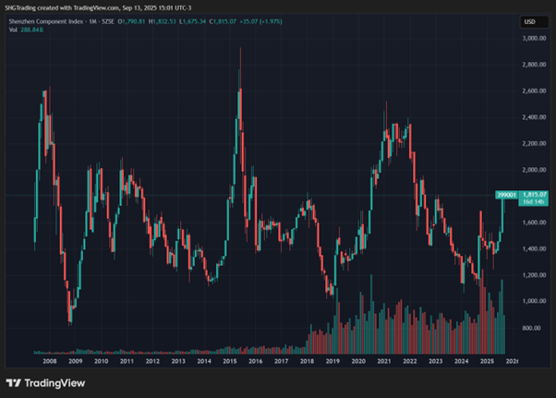Click the 1,000.00 price axis label

(534, 301)
